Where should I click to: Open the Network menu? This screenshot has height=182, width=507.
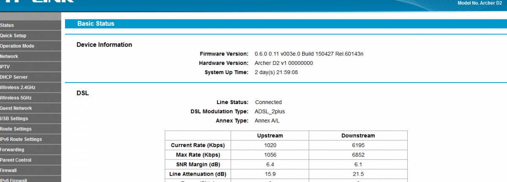tap(30, 56)
